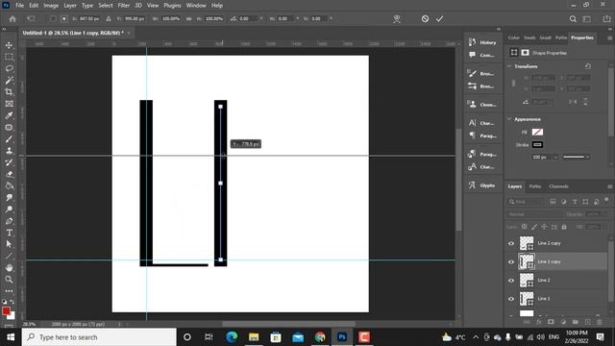Click the Windows search box

click(99, 337)
